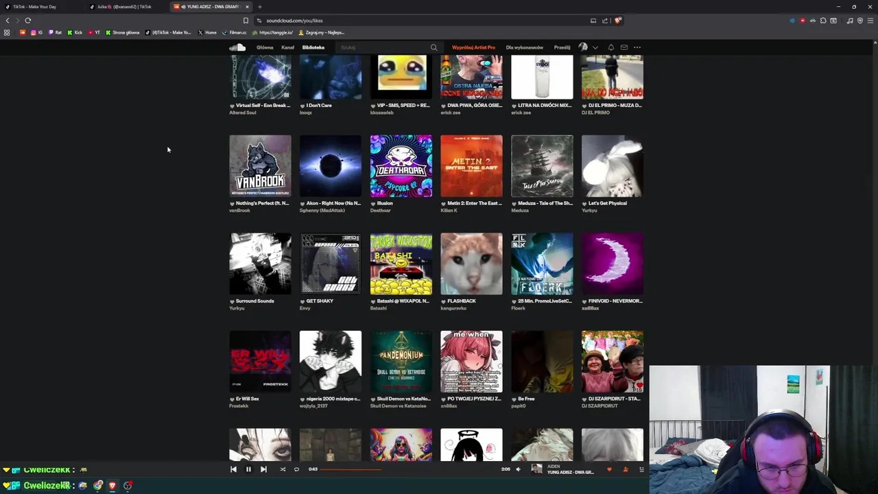878x494 pixels.
Task: Open the notifications bell icon
Action: 610,47
